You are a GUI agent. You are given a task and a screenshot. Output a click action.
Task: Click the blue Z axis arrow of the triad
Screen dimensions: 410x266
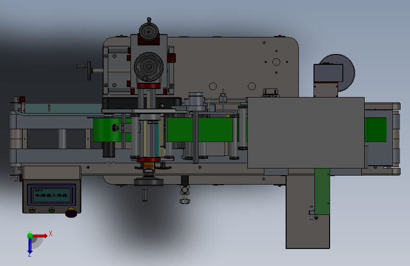coord(30,246)
